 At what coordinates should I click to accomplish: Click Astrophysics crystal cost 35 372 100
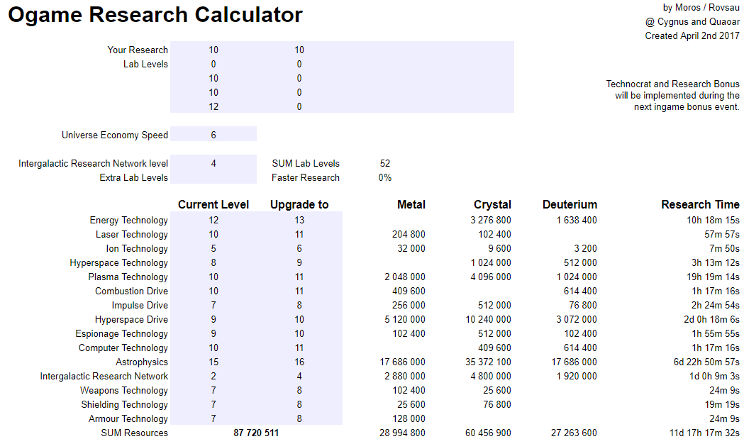(488, 362)
